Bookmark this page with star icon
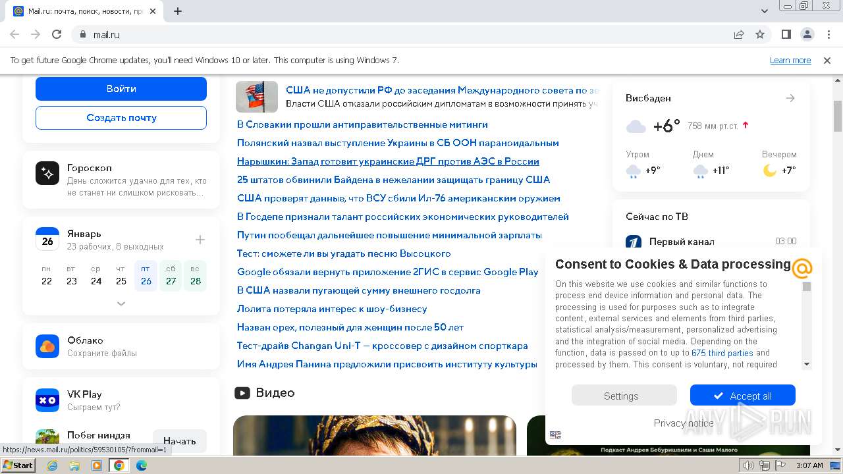 (760, 34)
